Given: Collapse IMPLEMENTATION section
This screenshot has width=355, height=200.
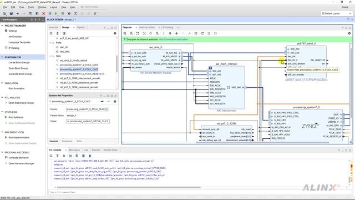Looking at the screenshot, I should (x=2, y=132).
